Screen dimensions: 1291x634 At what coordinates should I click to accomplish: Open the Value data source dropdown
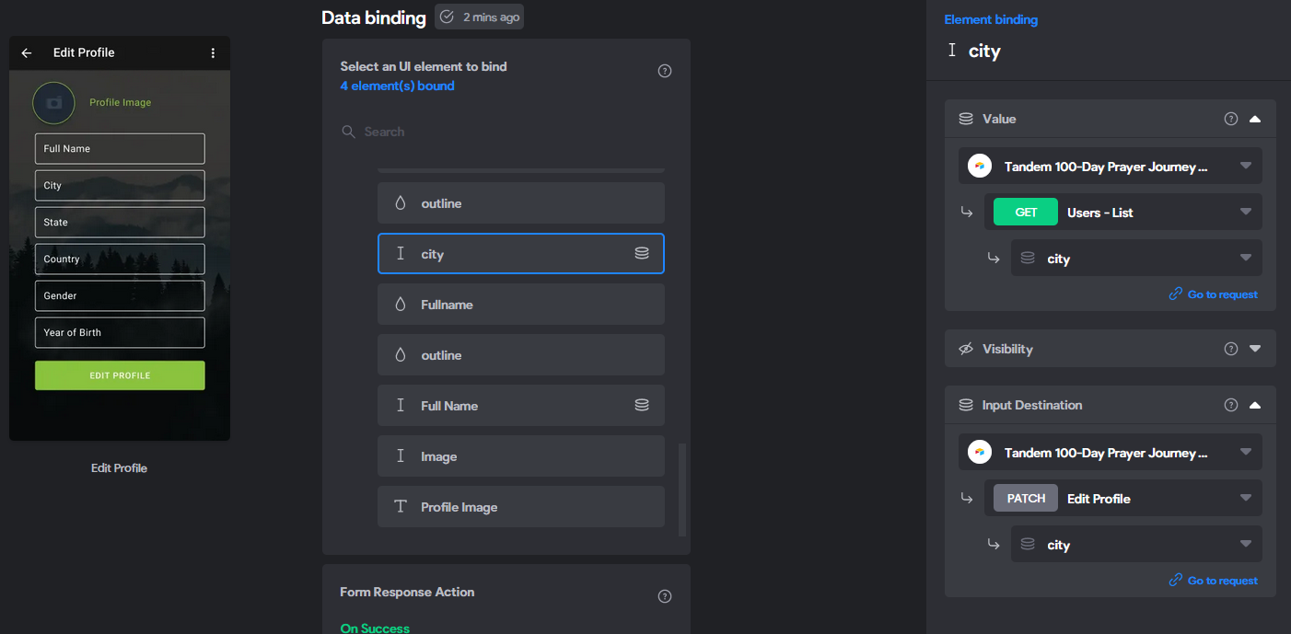click(1111, 166)
